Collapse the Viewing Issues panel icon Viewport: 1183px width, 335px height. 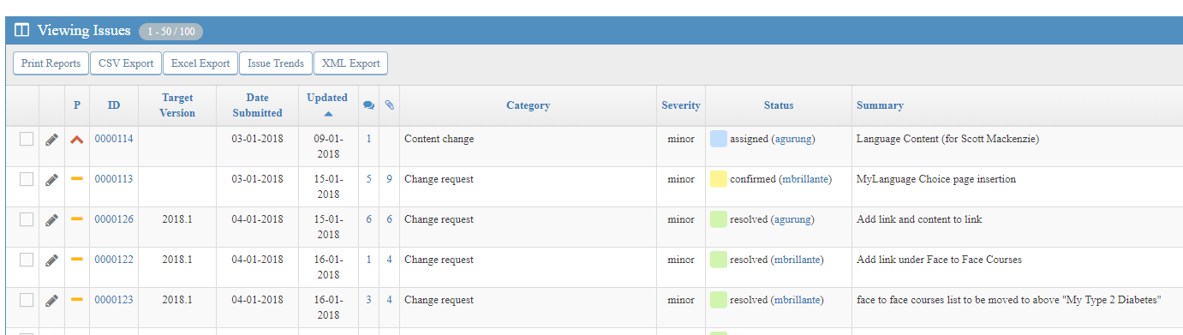22,31
